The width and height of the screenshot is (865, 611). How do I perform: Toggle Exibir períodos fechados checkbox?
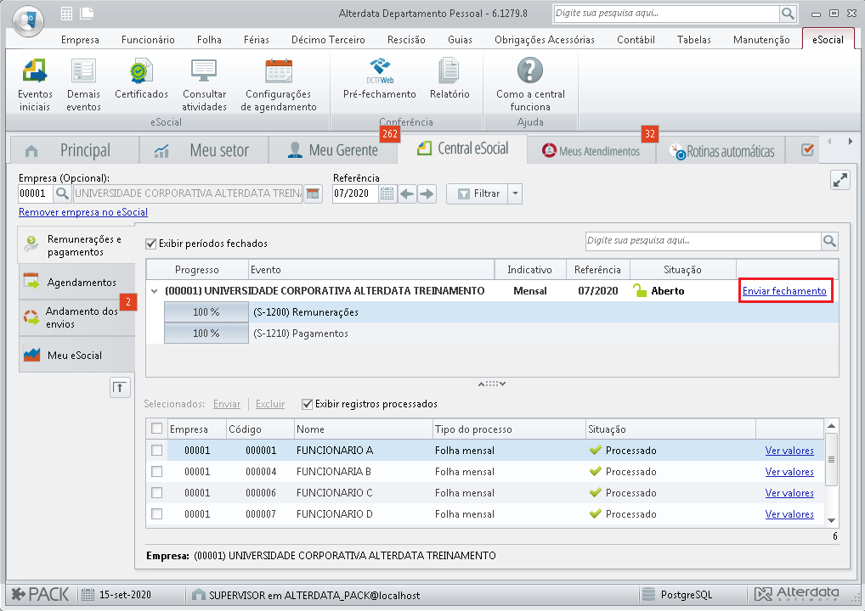pyautogui.click(x=150, y=244)
